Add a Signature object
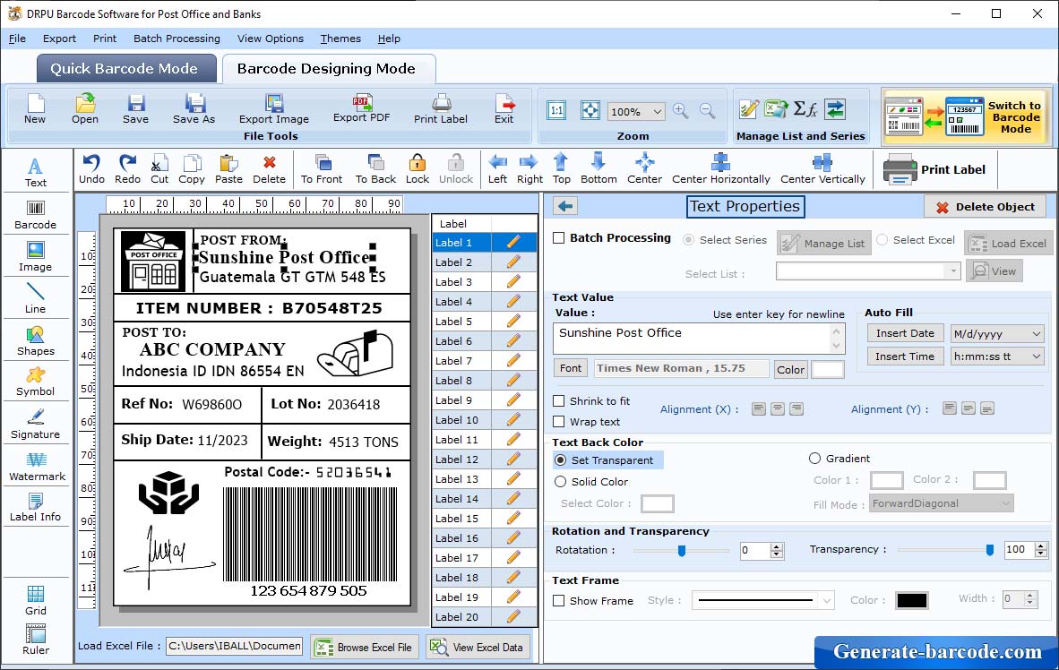Image resolution: width=1059 pixels, height=670 pixels. tap(35, 425)
